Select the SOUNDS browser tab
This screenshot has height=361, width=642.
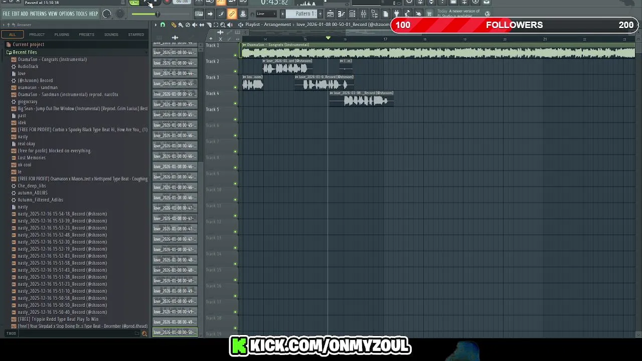click(111, 35)
